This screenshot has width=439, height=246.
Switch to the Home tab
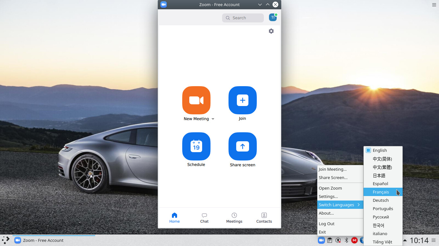point(175,218)
